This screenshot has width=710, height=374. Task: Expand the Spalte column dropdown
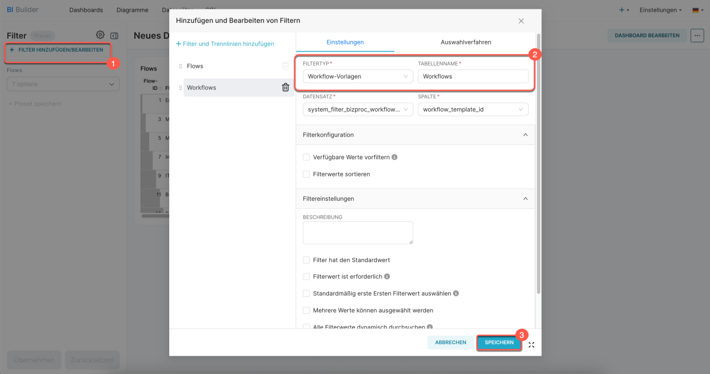coord(473,109)
